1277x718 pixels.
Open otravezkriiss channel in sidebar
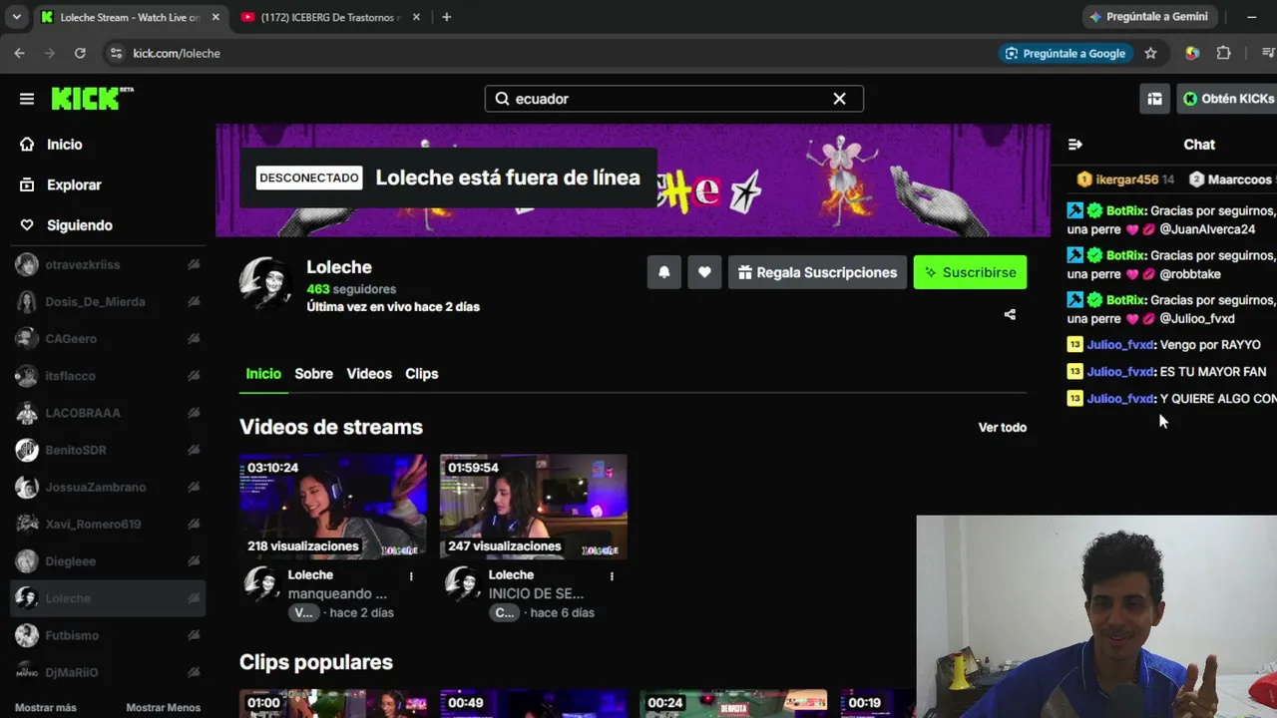[108, 264]
